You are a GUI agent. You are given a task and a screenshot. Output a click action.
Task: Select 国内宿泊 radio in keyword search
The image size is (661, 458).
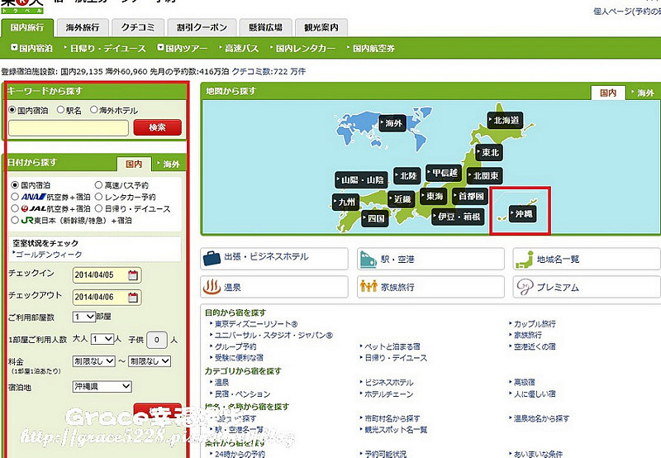12,110
